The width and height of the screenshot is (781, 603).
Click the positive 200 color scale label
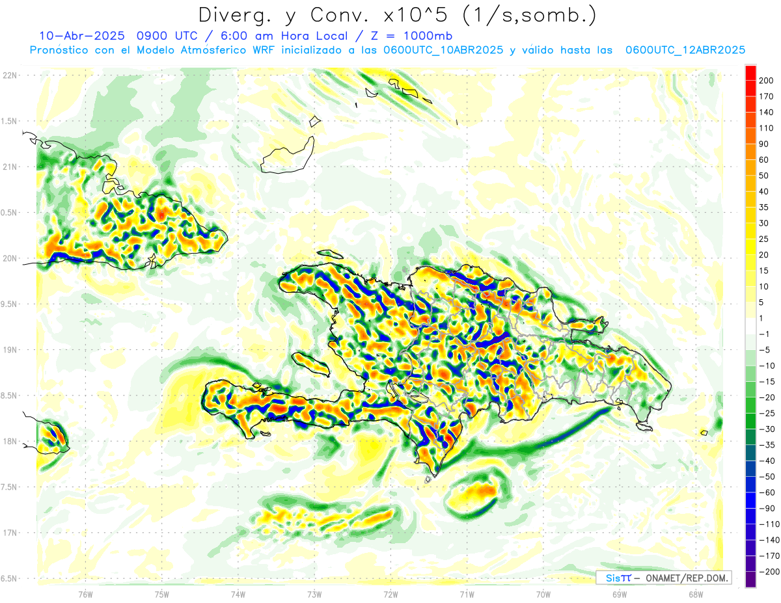coord(766,81)
